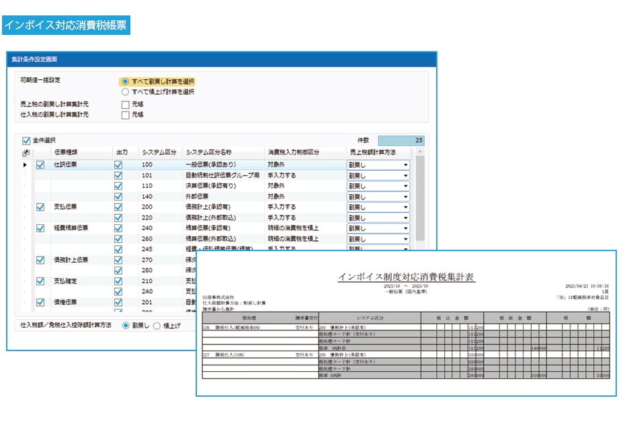Viewport: 625px width, 423px height.
Task: Uncheck the 仕訳伝票 row checkbox
Action: tap(40, 165)
